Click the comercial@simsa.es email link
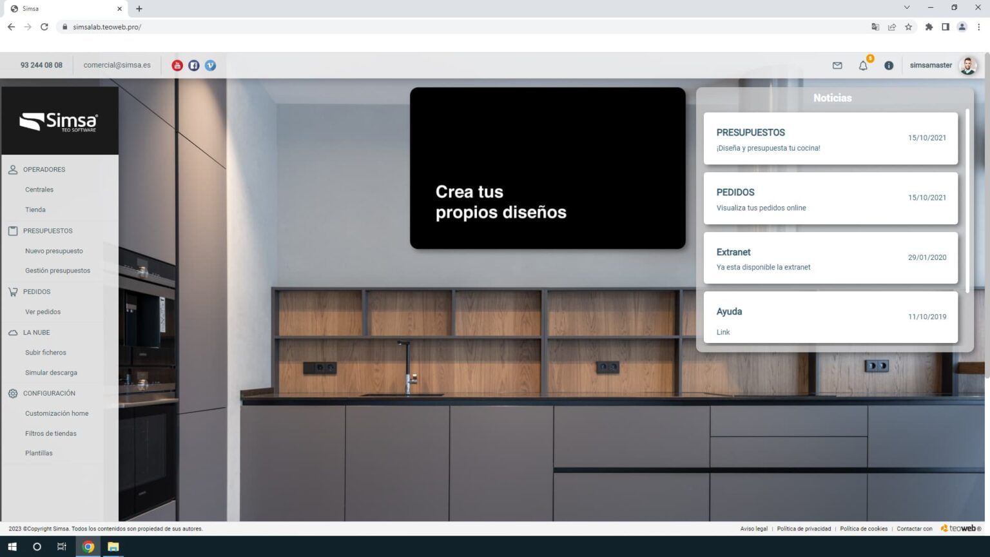Image resolution: width=990 pixels, height=557 pixels. click(117, 65)
